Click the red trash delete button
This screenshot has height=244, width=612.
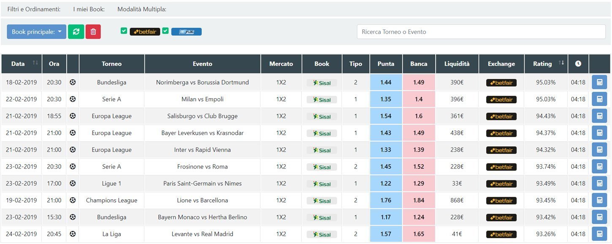tap(93, 32)
